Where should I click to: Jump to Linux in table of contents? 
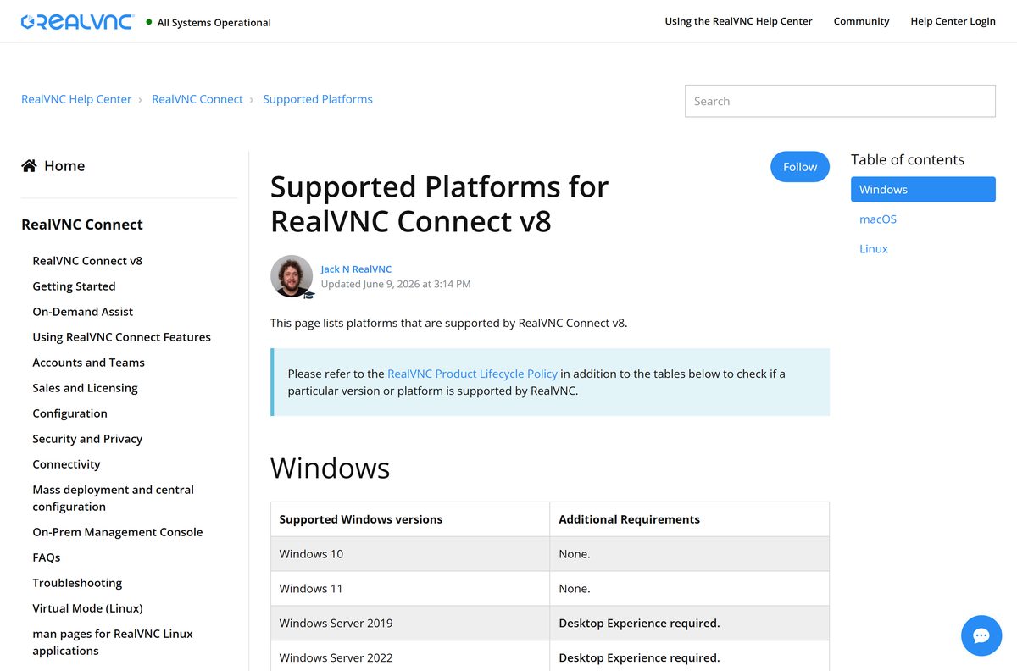(874, 248)
